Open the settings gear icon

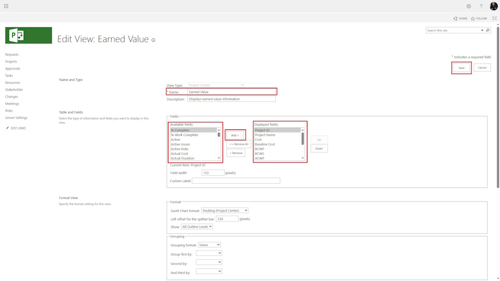[x=468, y=6]
